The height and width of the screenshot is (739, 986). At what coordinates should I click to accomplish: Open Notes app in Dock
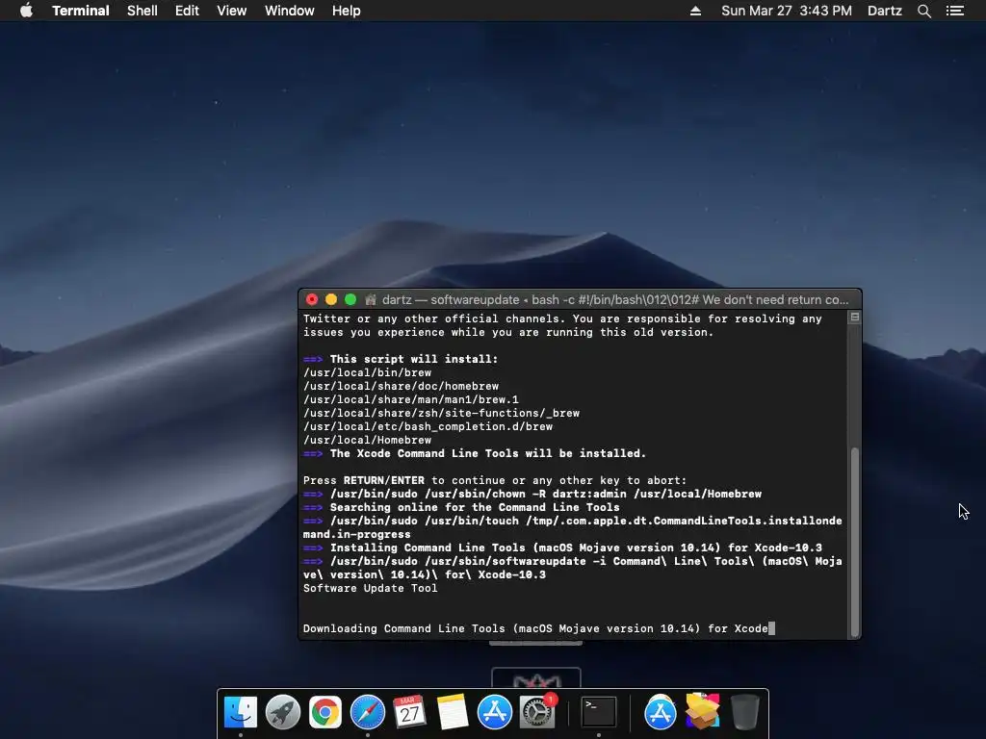453,712
